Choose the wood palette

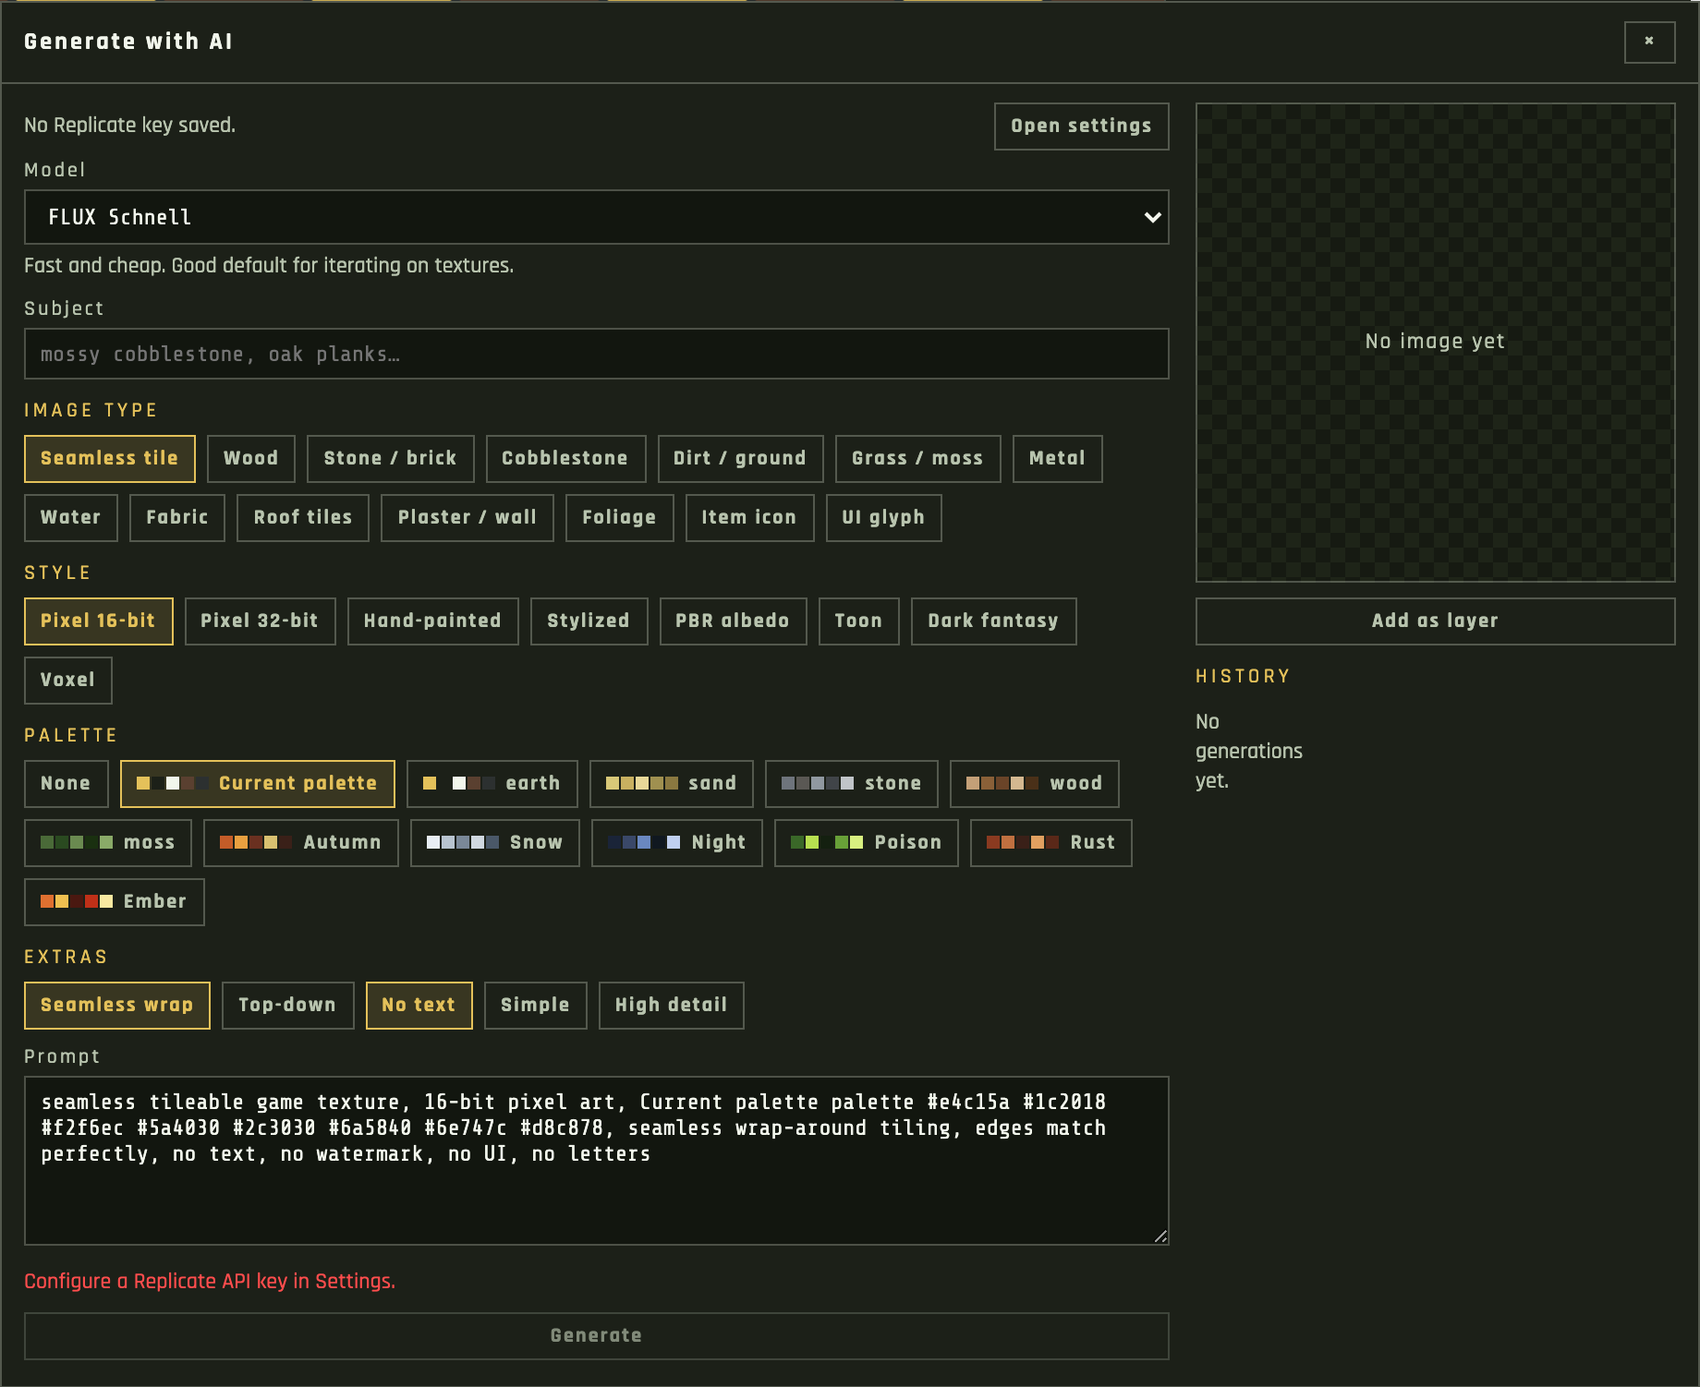[1034, 783]
